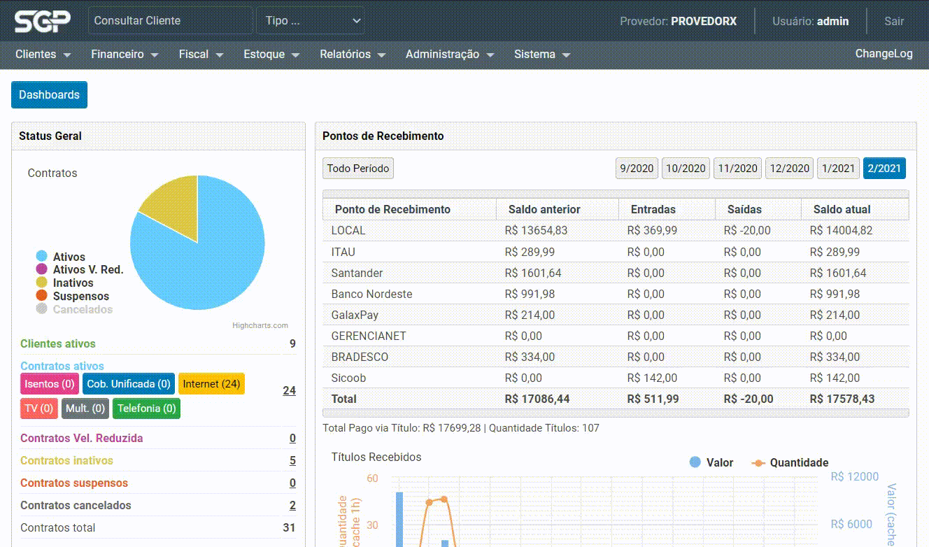Toggle the Valor series in chart legend
This screenshot has width=929, height=547.
pyautogui.click(x=711, y=462)
